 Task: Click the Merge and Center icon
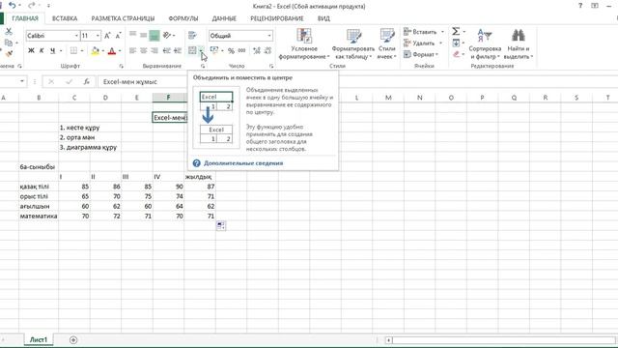(x=192, y=50)
